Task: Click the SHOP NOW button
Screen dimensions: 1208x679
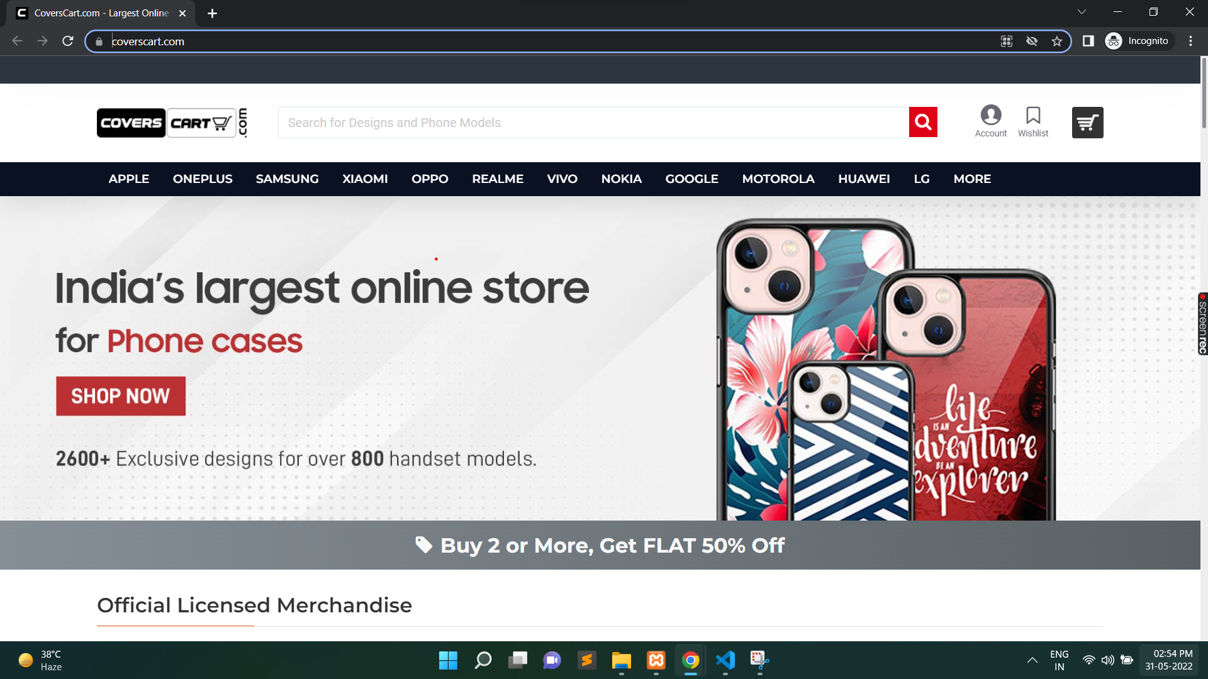Action: pyautogui.click(x=121, y=396)
